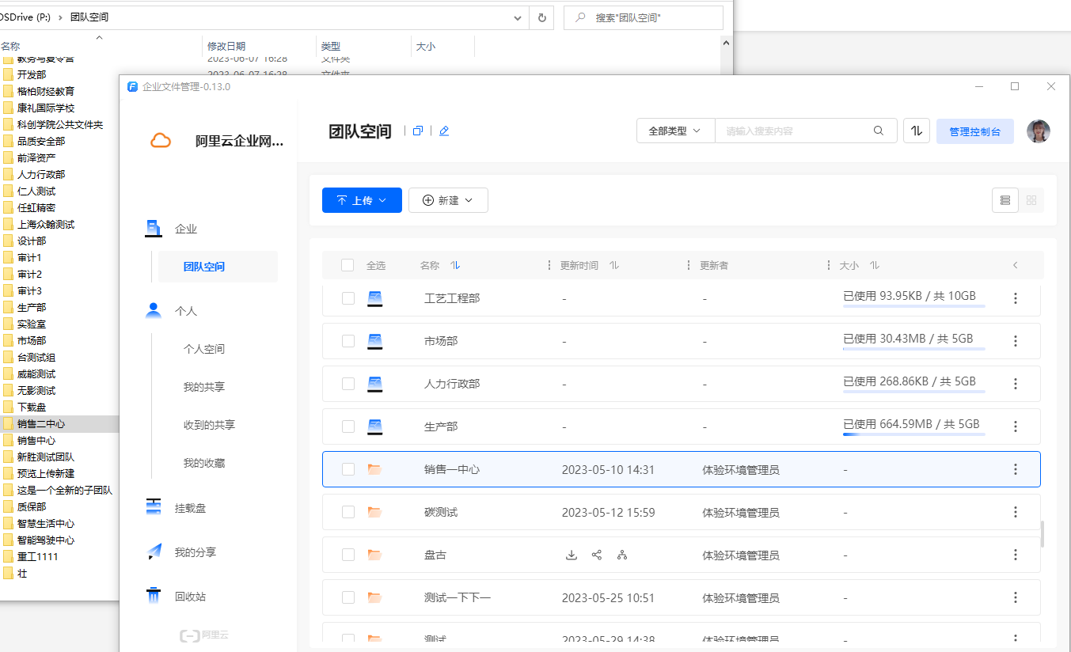Click the permission tree icon in 盘古 row
This screenshot has width=1071, height=652.
(622, 555)
